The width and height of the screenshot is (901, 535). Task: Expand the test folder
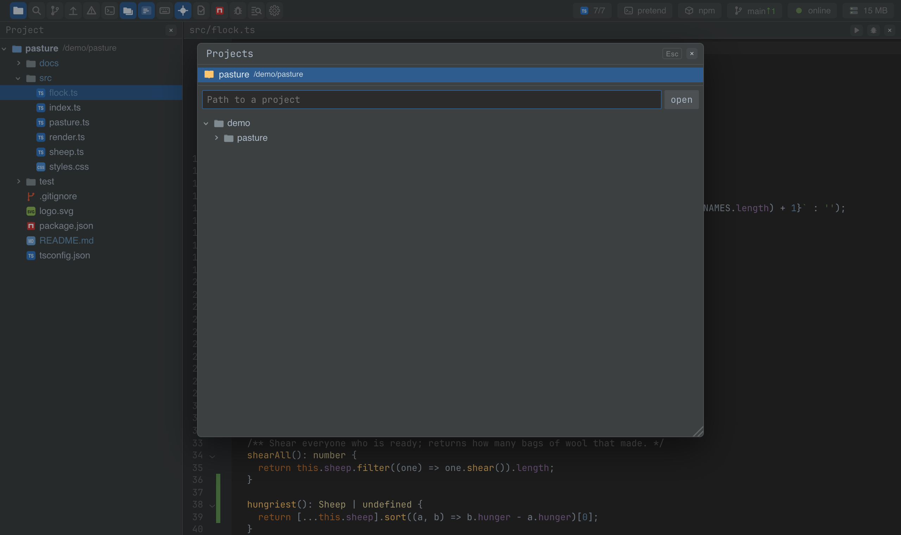coord(19,181)
